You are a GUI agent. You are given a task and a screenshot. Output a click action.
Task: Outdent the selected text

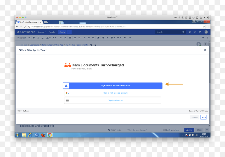pyautogui.click(x=75, y=38)
